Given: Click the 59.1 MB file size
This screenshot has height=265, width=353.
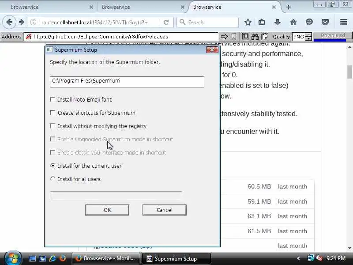Looking at the screenshot, I should pos(259,201).
